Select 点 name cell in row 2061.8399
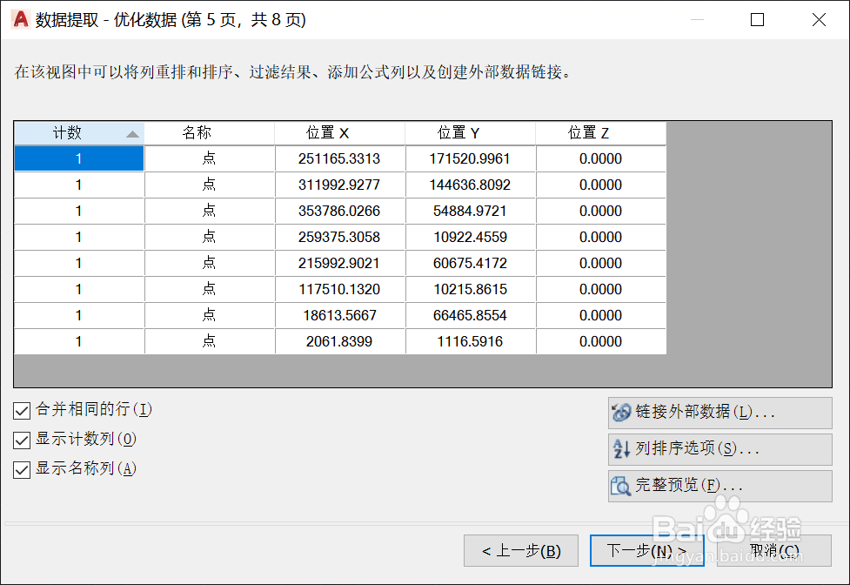The height and width of the screenshot is (585, 850). (x=210, y=341)
